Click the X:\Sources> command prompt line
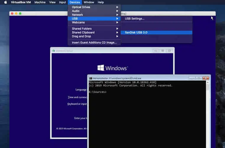The image size is (225, 148). [x=98, y=92]
